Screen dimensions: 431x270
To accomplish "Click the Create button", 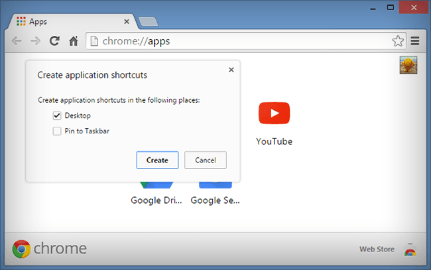I will 158,160.
